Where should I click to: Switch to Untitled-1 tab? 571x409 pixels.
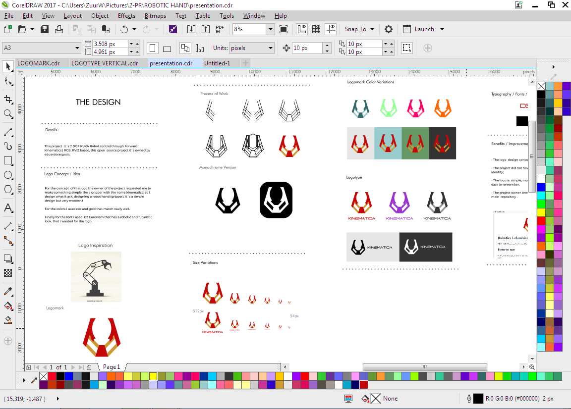pyautogui.click(x=218, y=63)
